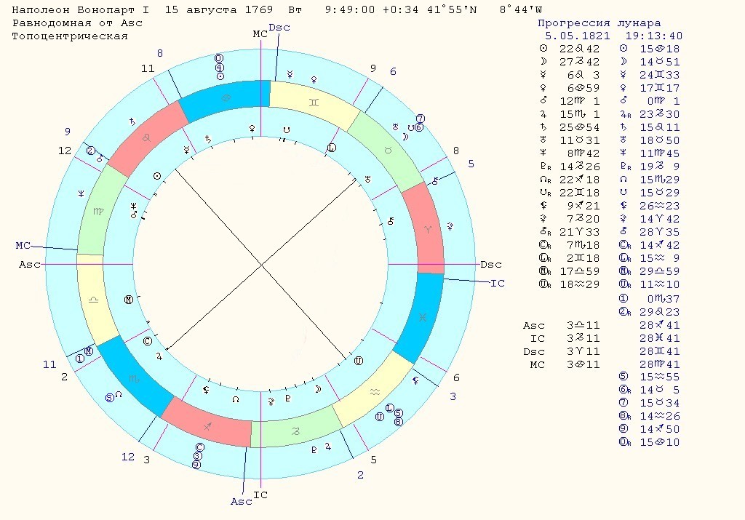This screenshot has width=745, height=520.
Task: Select the circled 1 marker on the wheel
Action: (x=80, y=359)
